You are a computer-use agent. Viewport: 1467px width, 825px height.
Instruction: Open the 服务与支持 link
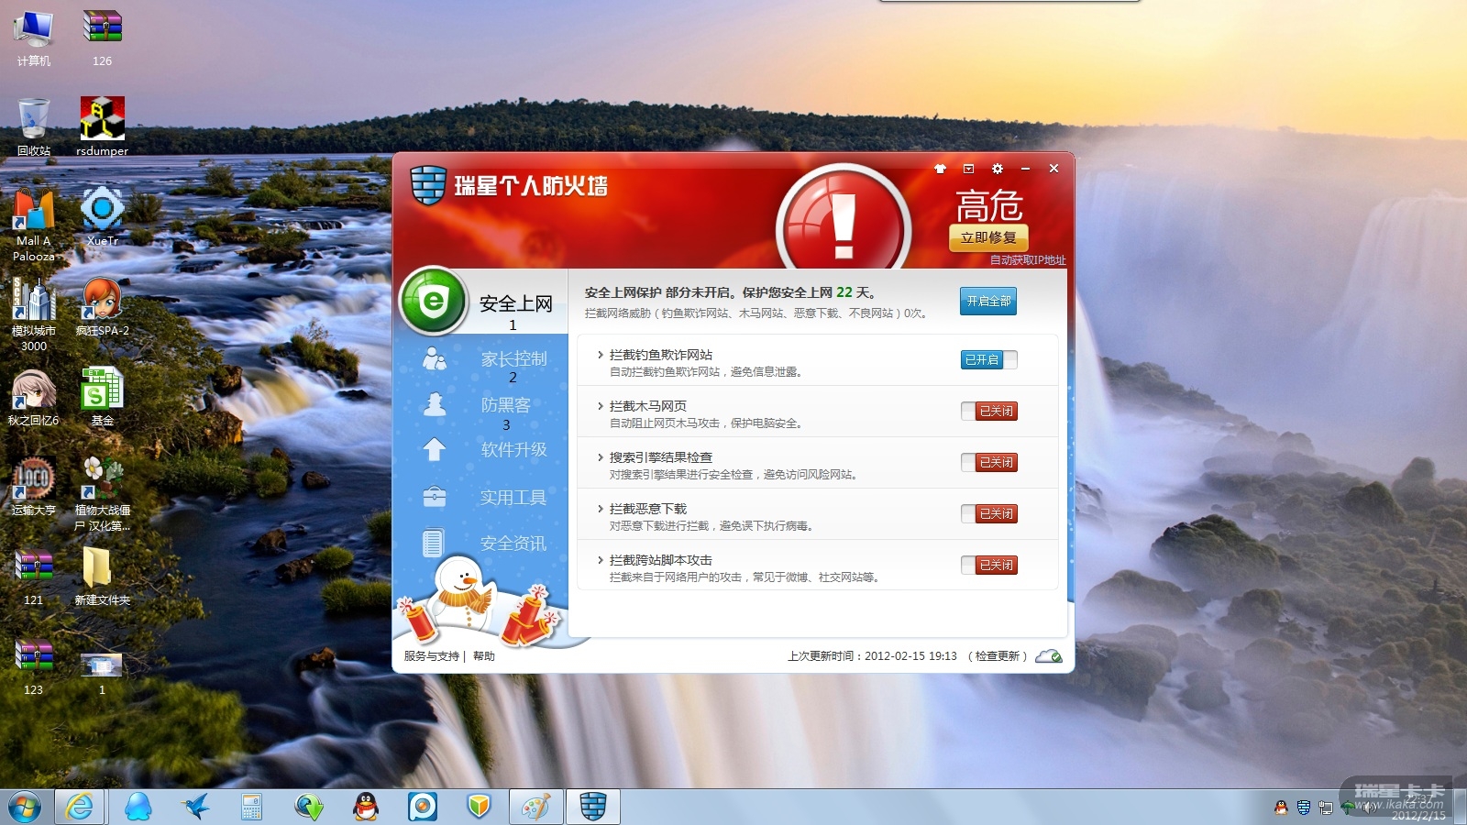[431, 656]
